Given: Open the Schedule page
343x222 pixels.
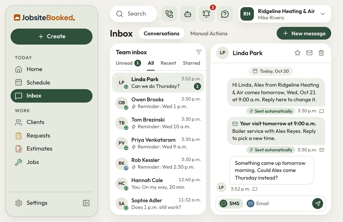Looking at the screenshot, I should pos(51,82).
